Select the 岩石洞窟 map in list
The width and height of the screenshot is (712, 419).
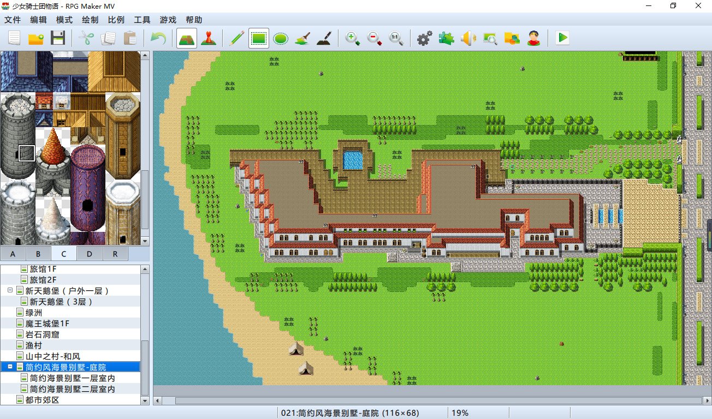[x=43, y=334]
